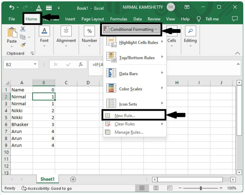Collapse the ribbon with the chevron
The height and width of the screenshot is (195, 245).
pos(237,53)
